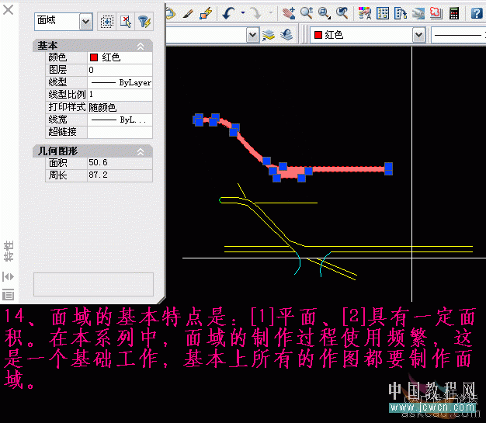Click the 线型 ByLayer value
Viewport: 486px width, 423px height.
point(120,82)
